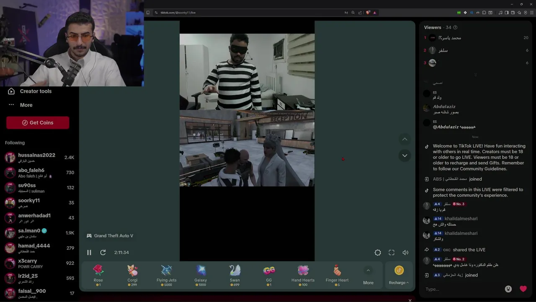
Task: Open faisal__900 live channel
Action: click(39, 294)
